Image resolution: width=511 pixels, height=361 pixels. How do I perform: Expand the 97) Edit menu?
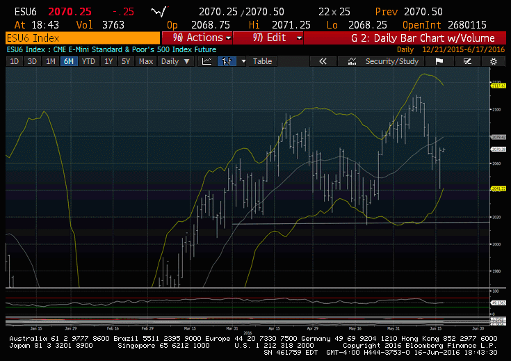tap(268, 38)
